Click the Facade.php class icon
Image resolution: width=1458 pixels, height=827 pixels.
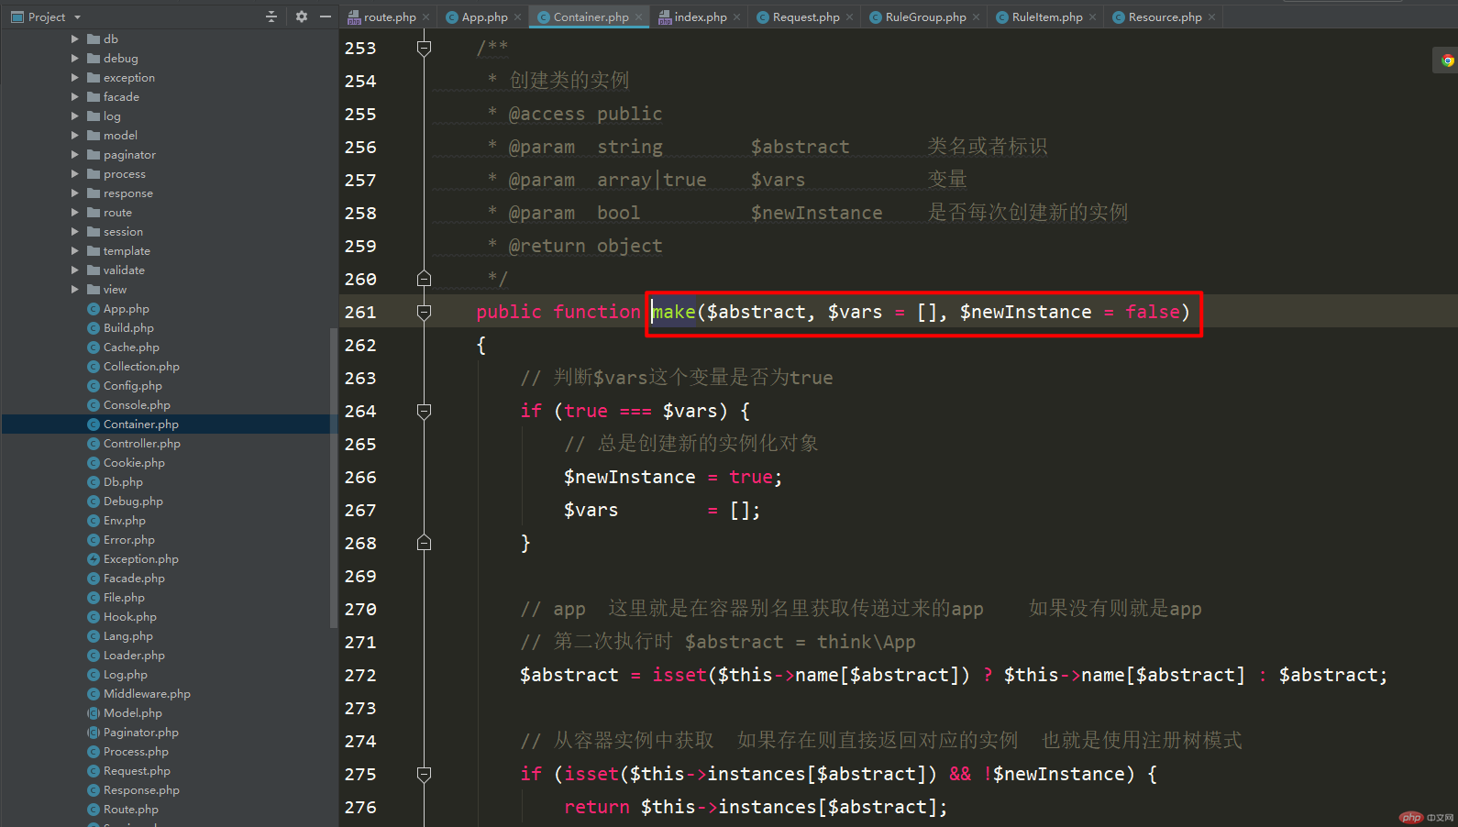[94, 578]
